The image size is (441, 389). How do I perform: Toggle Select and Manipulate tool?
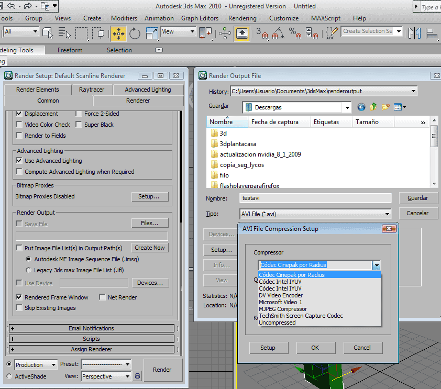225,33
